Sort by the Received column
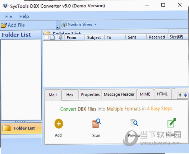The width and height of the screenshot is (189, 154). pos(157,37)
